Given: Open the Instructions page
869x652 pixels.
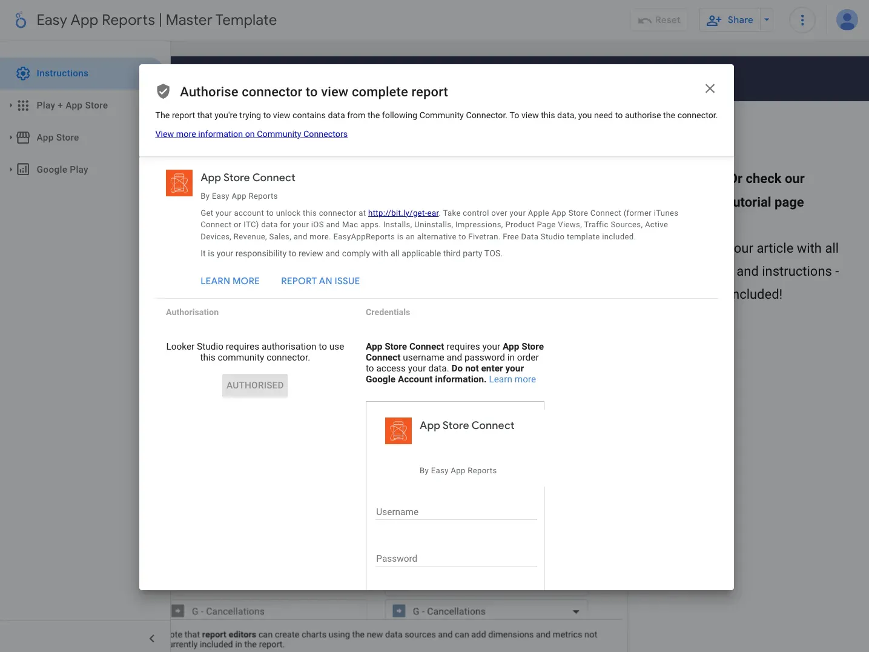Looking at the screenshot, I should pos(62,73).
